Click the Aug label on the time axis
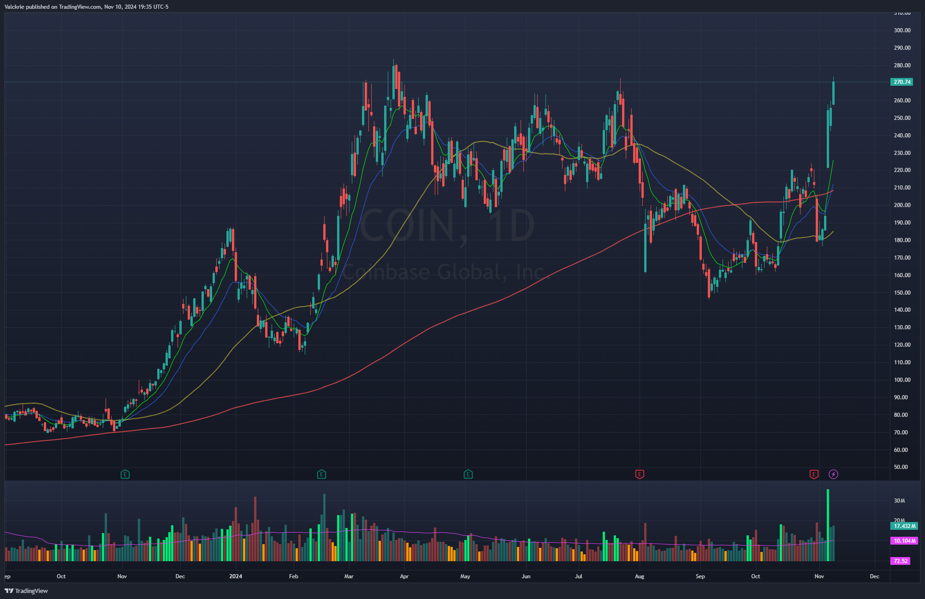 (640, 576)
